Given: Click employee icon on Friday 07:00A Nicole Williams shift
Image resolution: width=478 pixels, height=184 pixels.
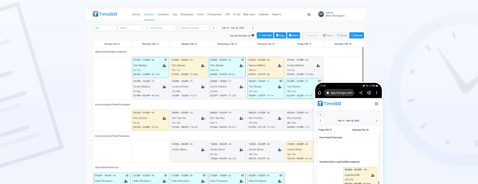Looking at the screenshot, I should [318, 65].
